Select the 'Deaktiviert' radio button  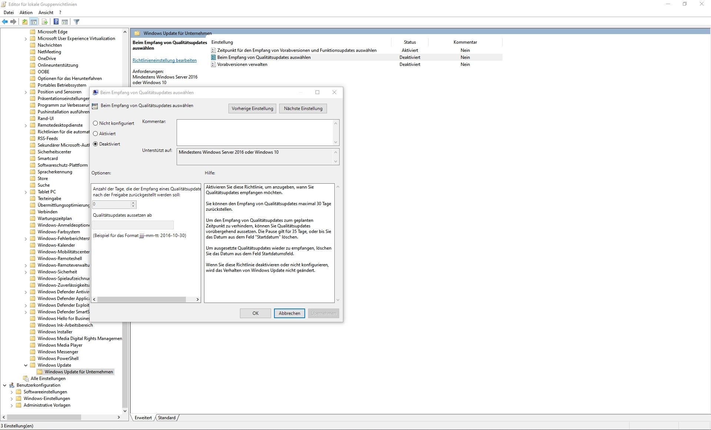tap(95, 144)
